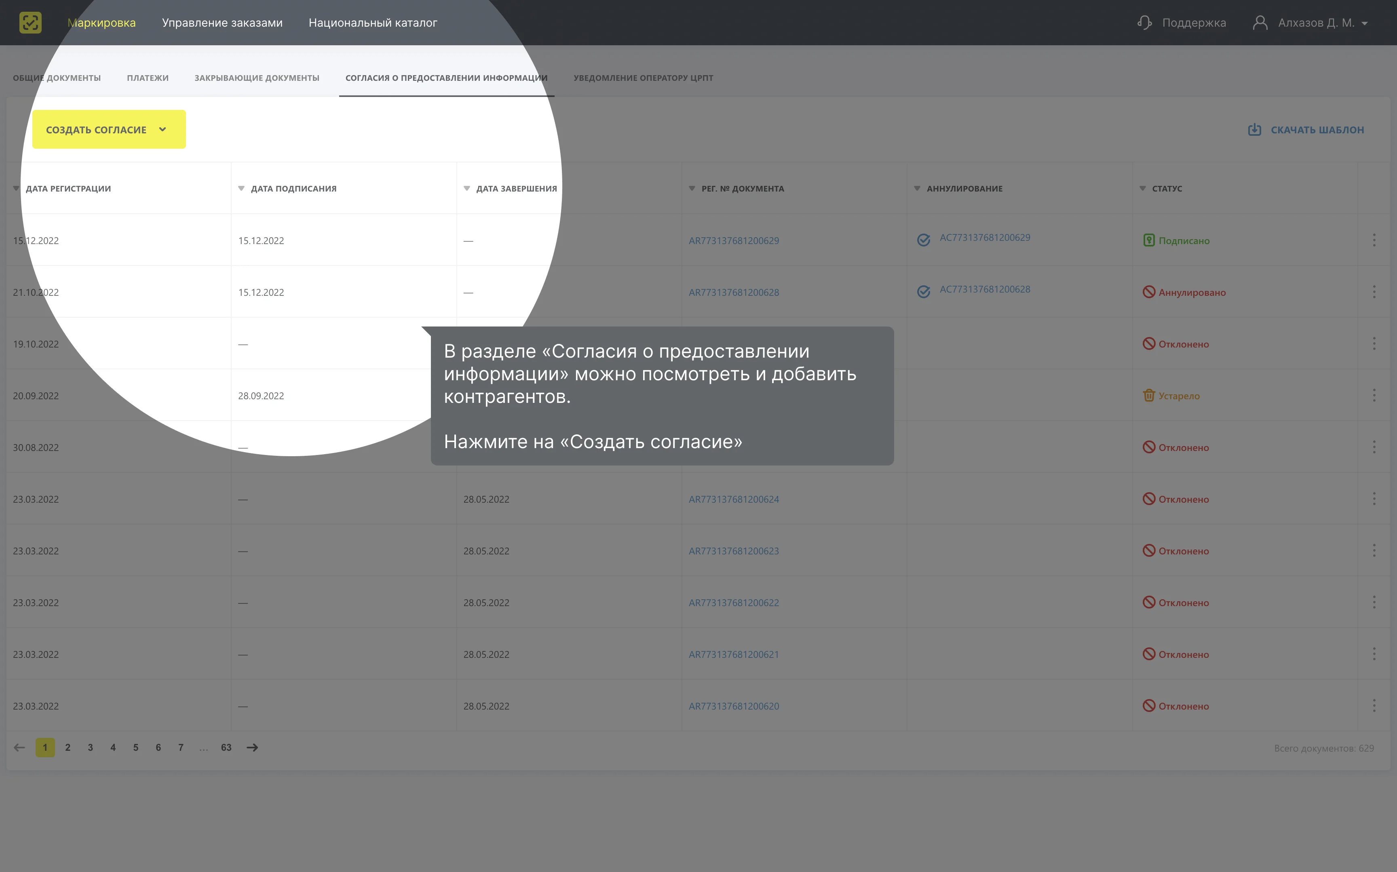Open document AR773137681200620
The height and width of the screenshot is (872, 1397).
(x=734, y=706)
